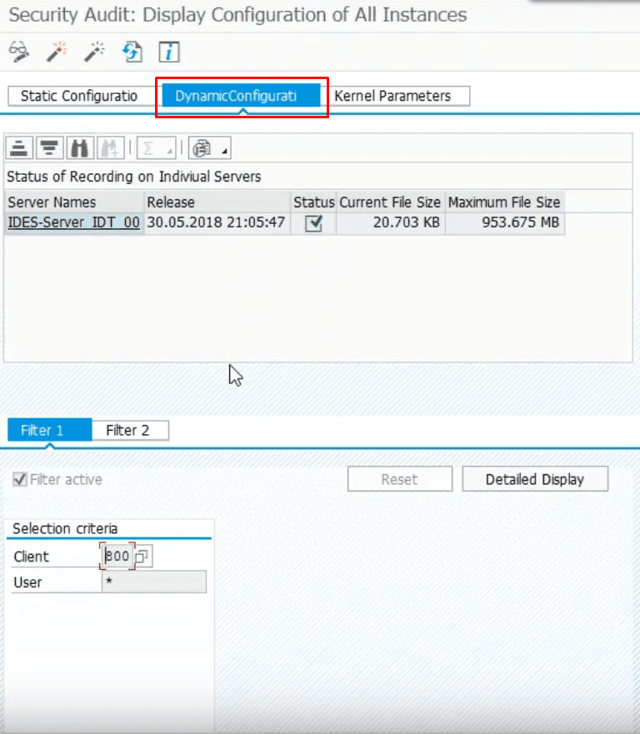Open the information icon

170,52
